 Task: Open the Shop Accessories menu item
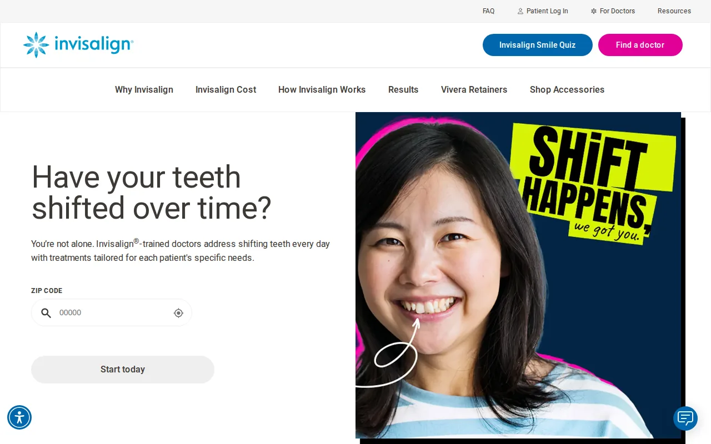[567, 90]
